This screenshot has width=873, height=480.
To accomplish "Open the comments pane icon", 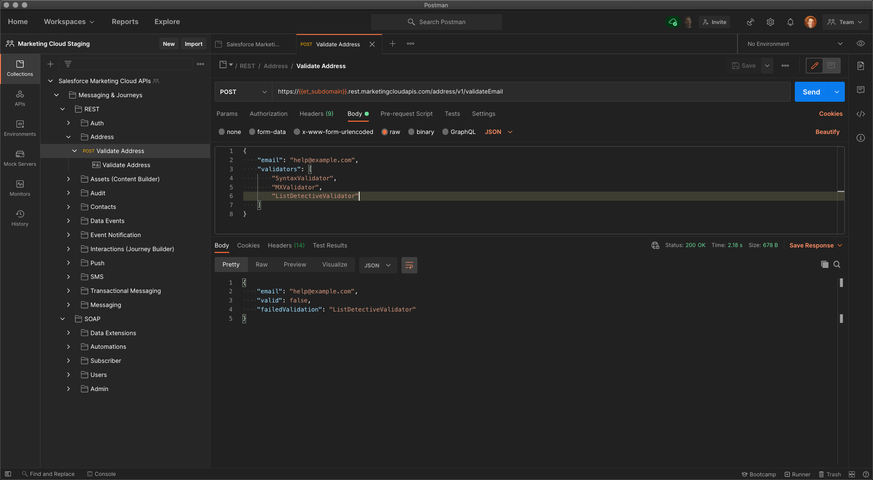I will [x=861, y=90].
